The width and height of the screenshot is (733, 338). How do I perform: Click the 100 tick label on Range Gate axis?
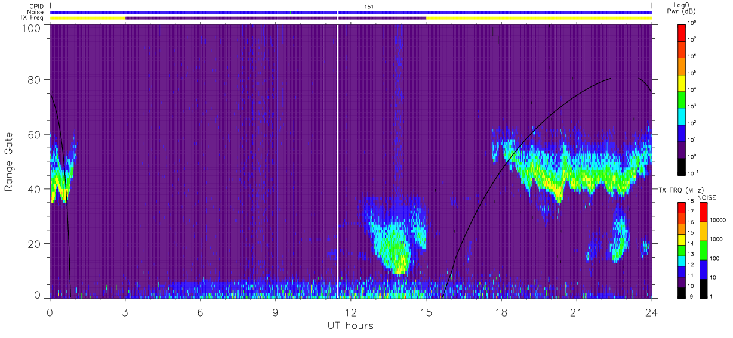31,28
